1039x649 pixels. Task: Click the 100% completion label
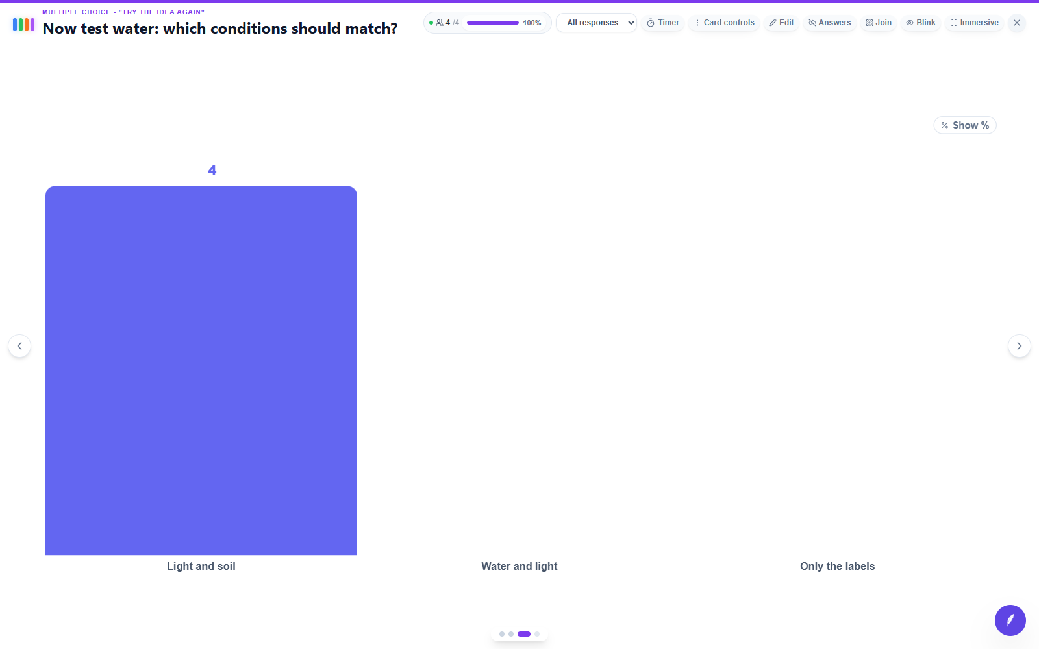532,23
